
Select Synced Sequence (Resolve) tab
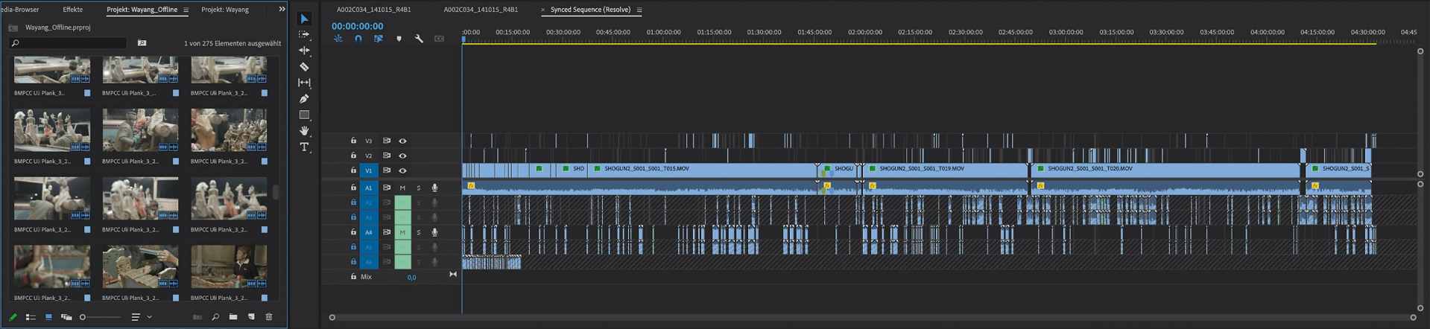tap(590, 10)
